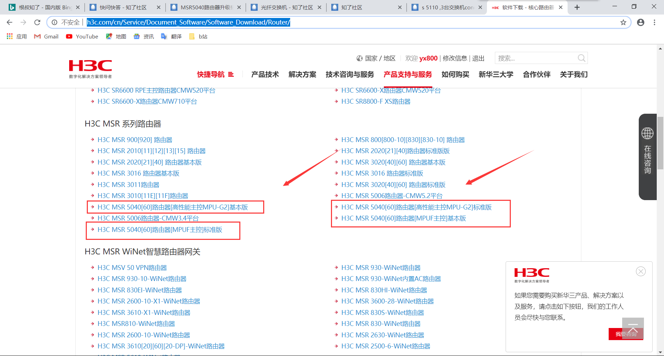The width and height of the screenshot is (664, 356).
Task: Open the b站 bookmark folder
Action: point(199,36)
